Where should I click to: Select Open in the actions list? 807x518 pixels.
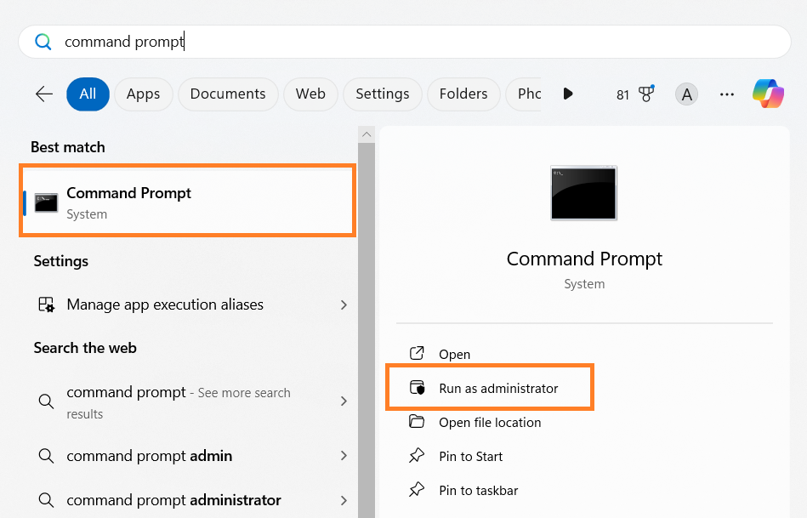coord(454,355)
